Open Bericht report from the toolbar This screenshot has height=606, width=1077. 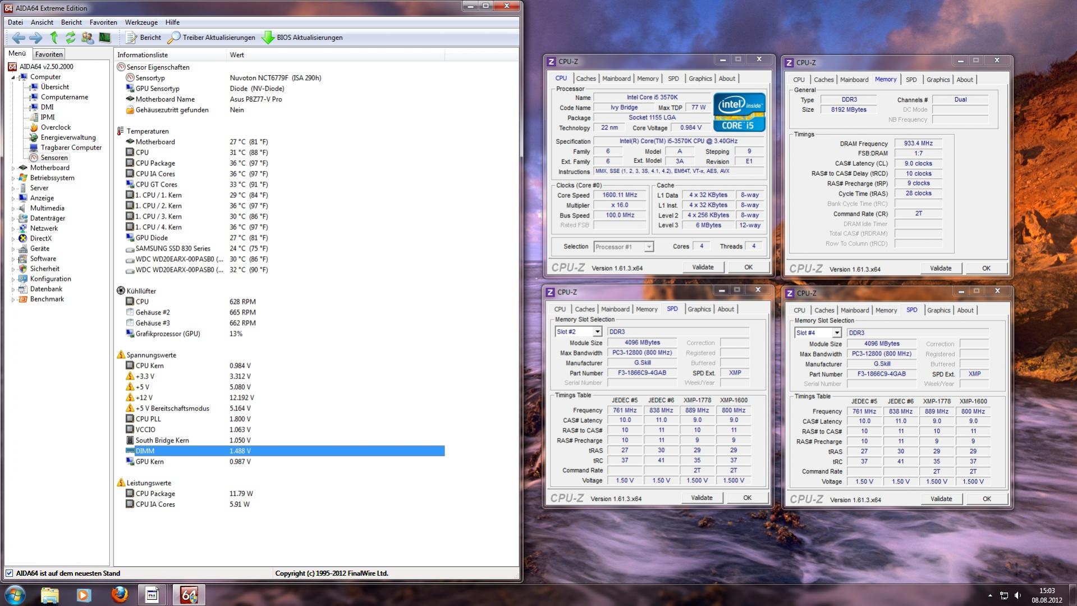143,38
